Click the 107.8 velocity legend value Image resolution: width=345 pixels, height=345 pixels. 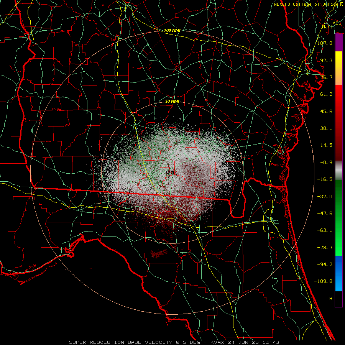(325, 43)
